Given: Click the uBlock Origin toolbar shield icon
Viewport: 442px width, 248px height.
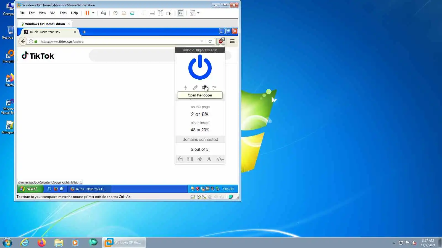Looking at the screenshot, I should (x=221, y=41).
